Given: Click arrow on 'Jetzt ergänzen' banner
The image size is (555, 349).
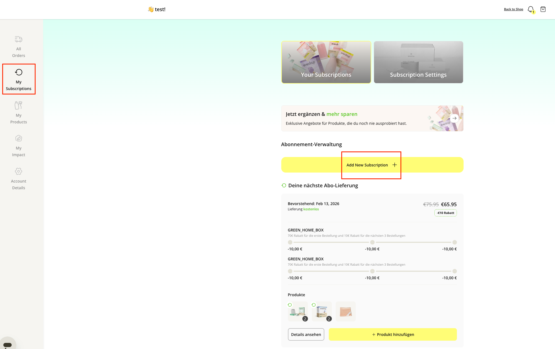Looking at the screenshot, I should [454, 118].
